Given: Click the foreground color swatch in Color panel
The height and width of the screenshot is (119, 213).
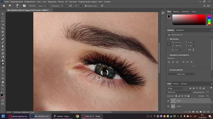Looking at the screenshot, I should pos(169,17).
